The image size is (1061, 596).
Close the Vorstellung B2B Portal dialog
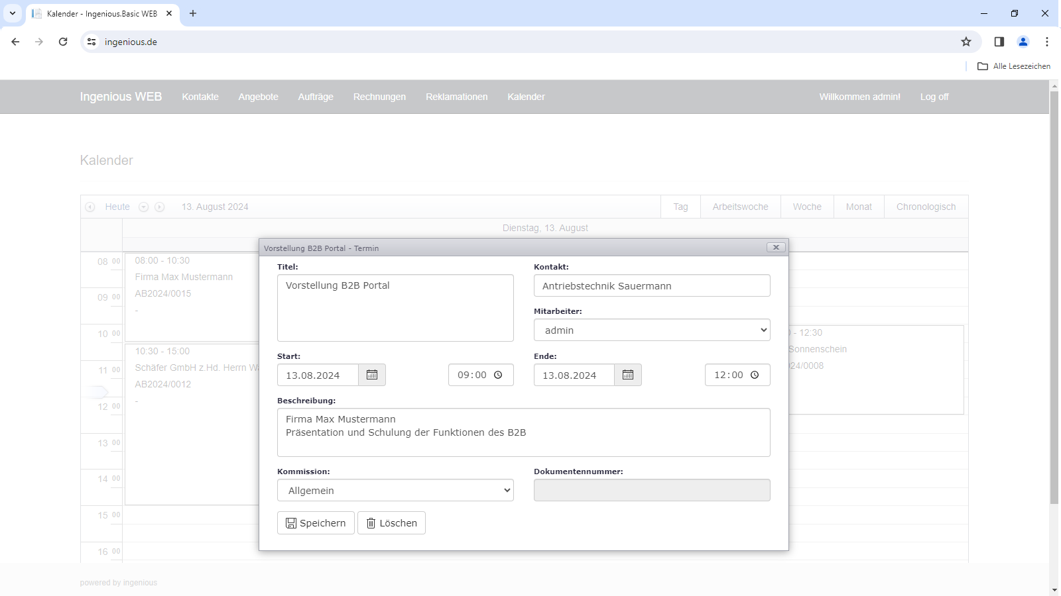pos(776,247)
